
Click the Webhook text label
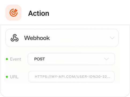pyautogui.click(x=37, y=38)
